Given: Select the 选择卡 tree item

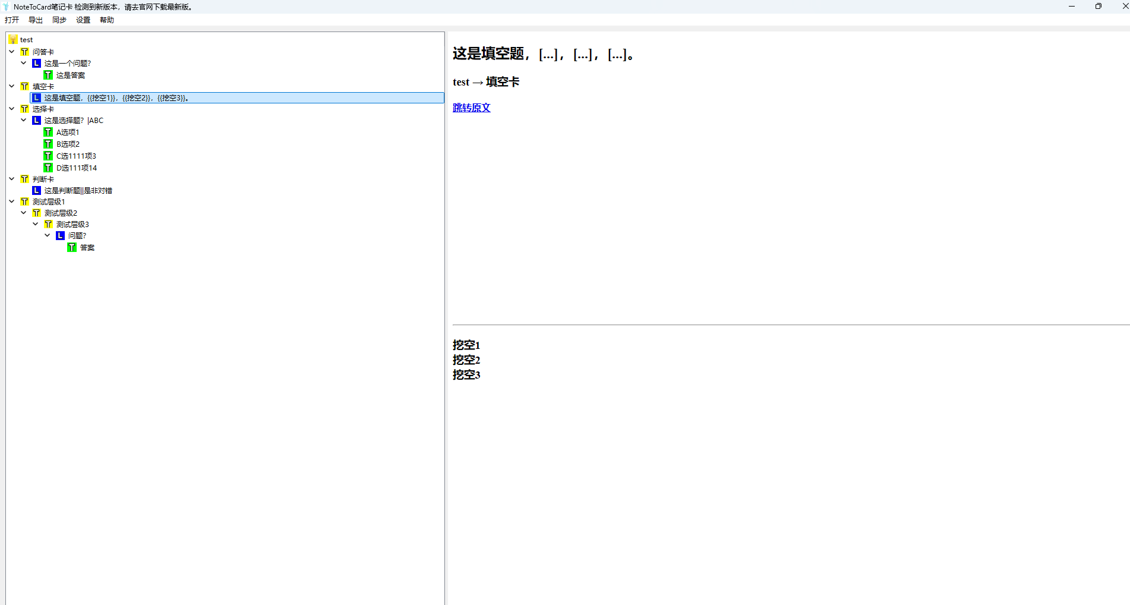Looking at the screenshot, I should click(43, 109).
